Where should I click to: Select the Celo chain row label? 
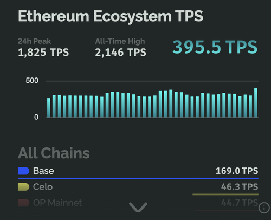pos(43,187)
